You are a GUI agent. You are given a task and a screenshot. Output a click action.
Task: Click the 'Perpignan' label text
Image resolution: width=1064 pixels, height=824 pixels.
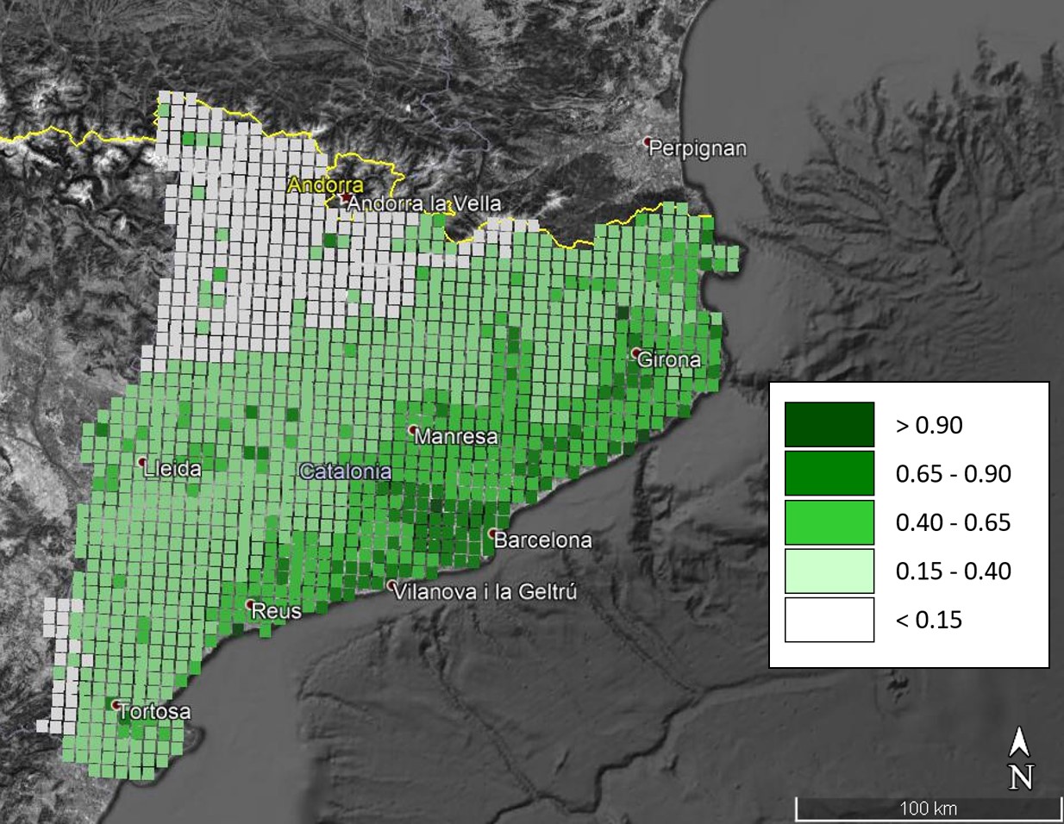click(x=698, y=149)
